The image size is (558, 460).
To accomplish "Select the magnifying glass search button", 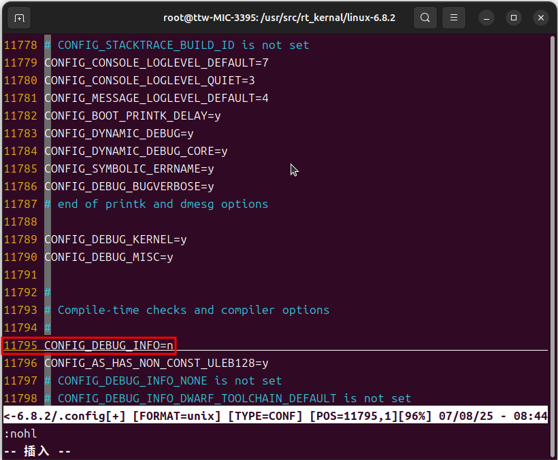I will click(425, 18).
